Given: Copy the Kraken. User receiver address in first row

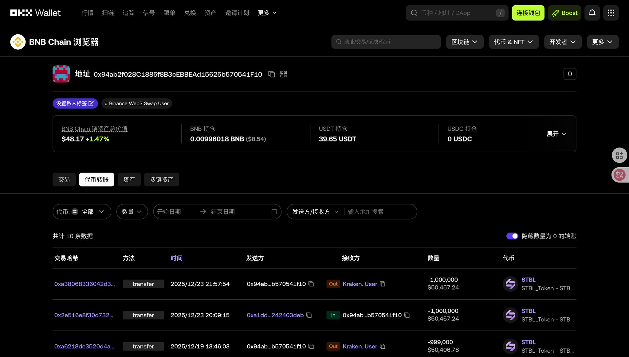Looking at the screenshot, I should click(x=383, y=284).
